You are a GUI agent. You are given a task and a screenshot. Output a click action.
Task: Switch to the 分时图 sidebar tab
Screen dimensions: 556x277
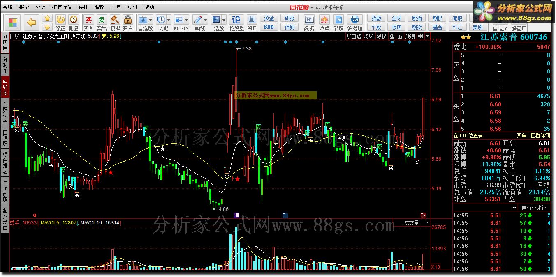coord(5,65)
